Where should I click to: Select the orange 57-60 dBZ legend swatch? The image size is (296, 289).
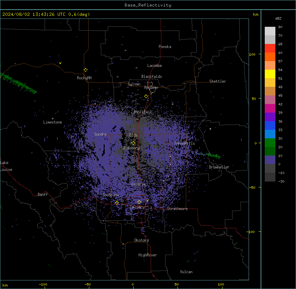[x=270, y=57]
